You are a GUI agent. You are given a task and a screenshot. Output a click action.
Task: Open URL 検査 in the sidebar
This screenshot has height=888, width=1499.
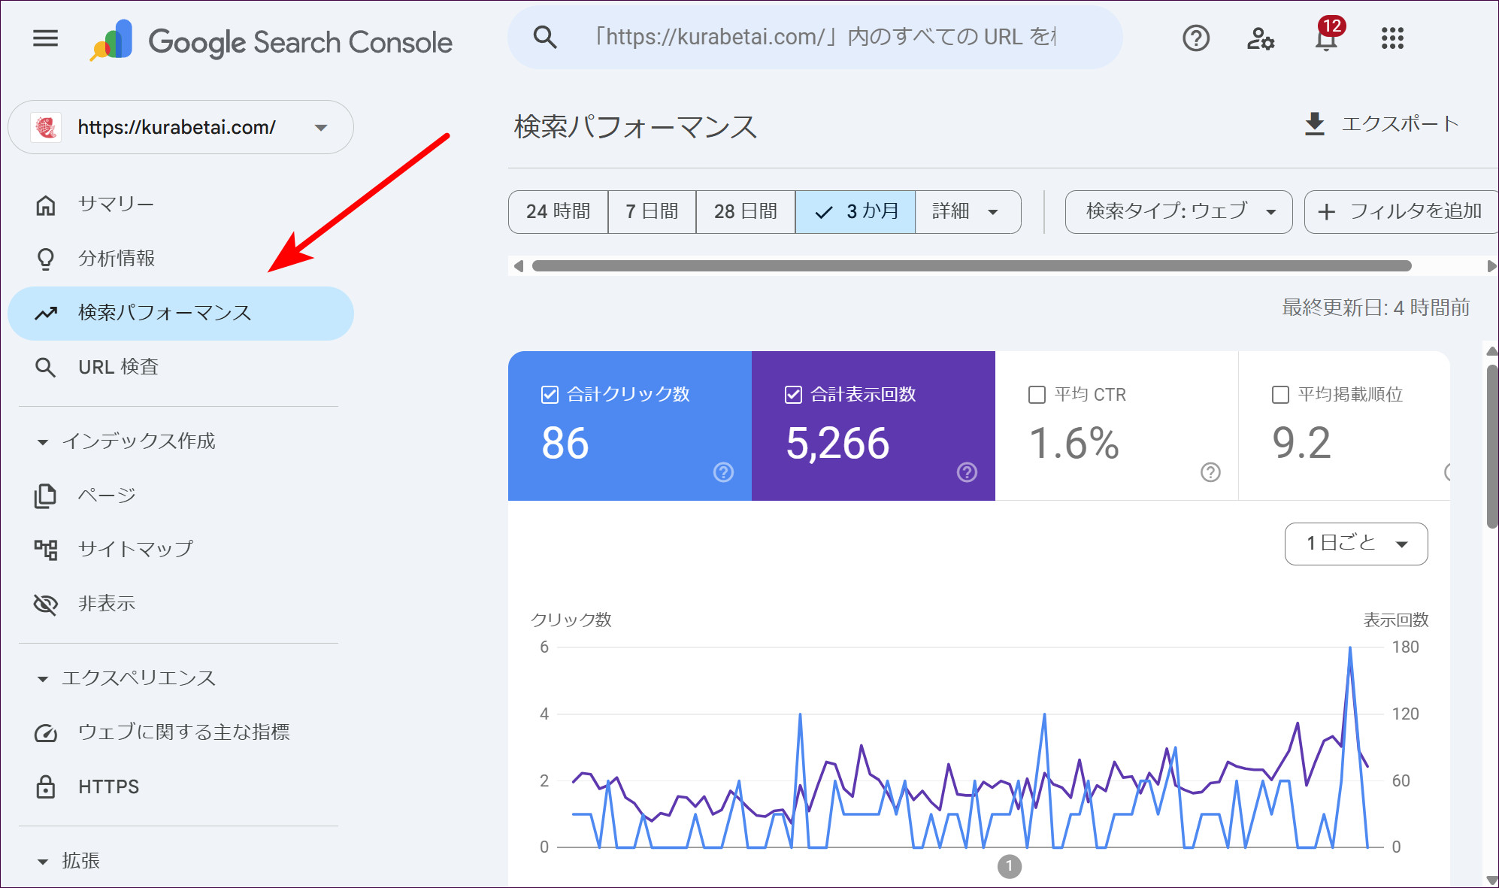click(x=180, y=367)
